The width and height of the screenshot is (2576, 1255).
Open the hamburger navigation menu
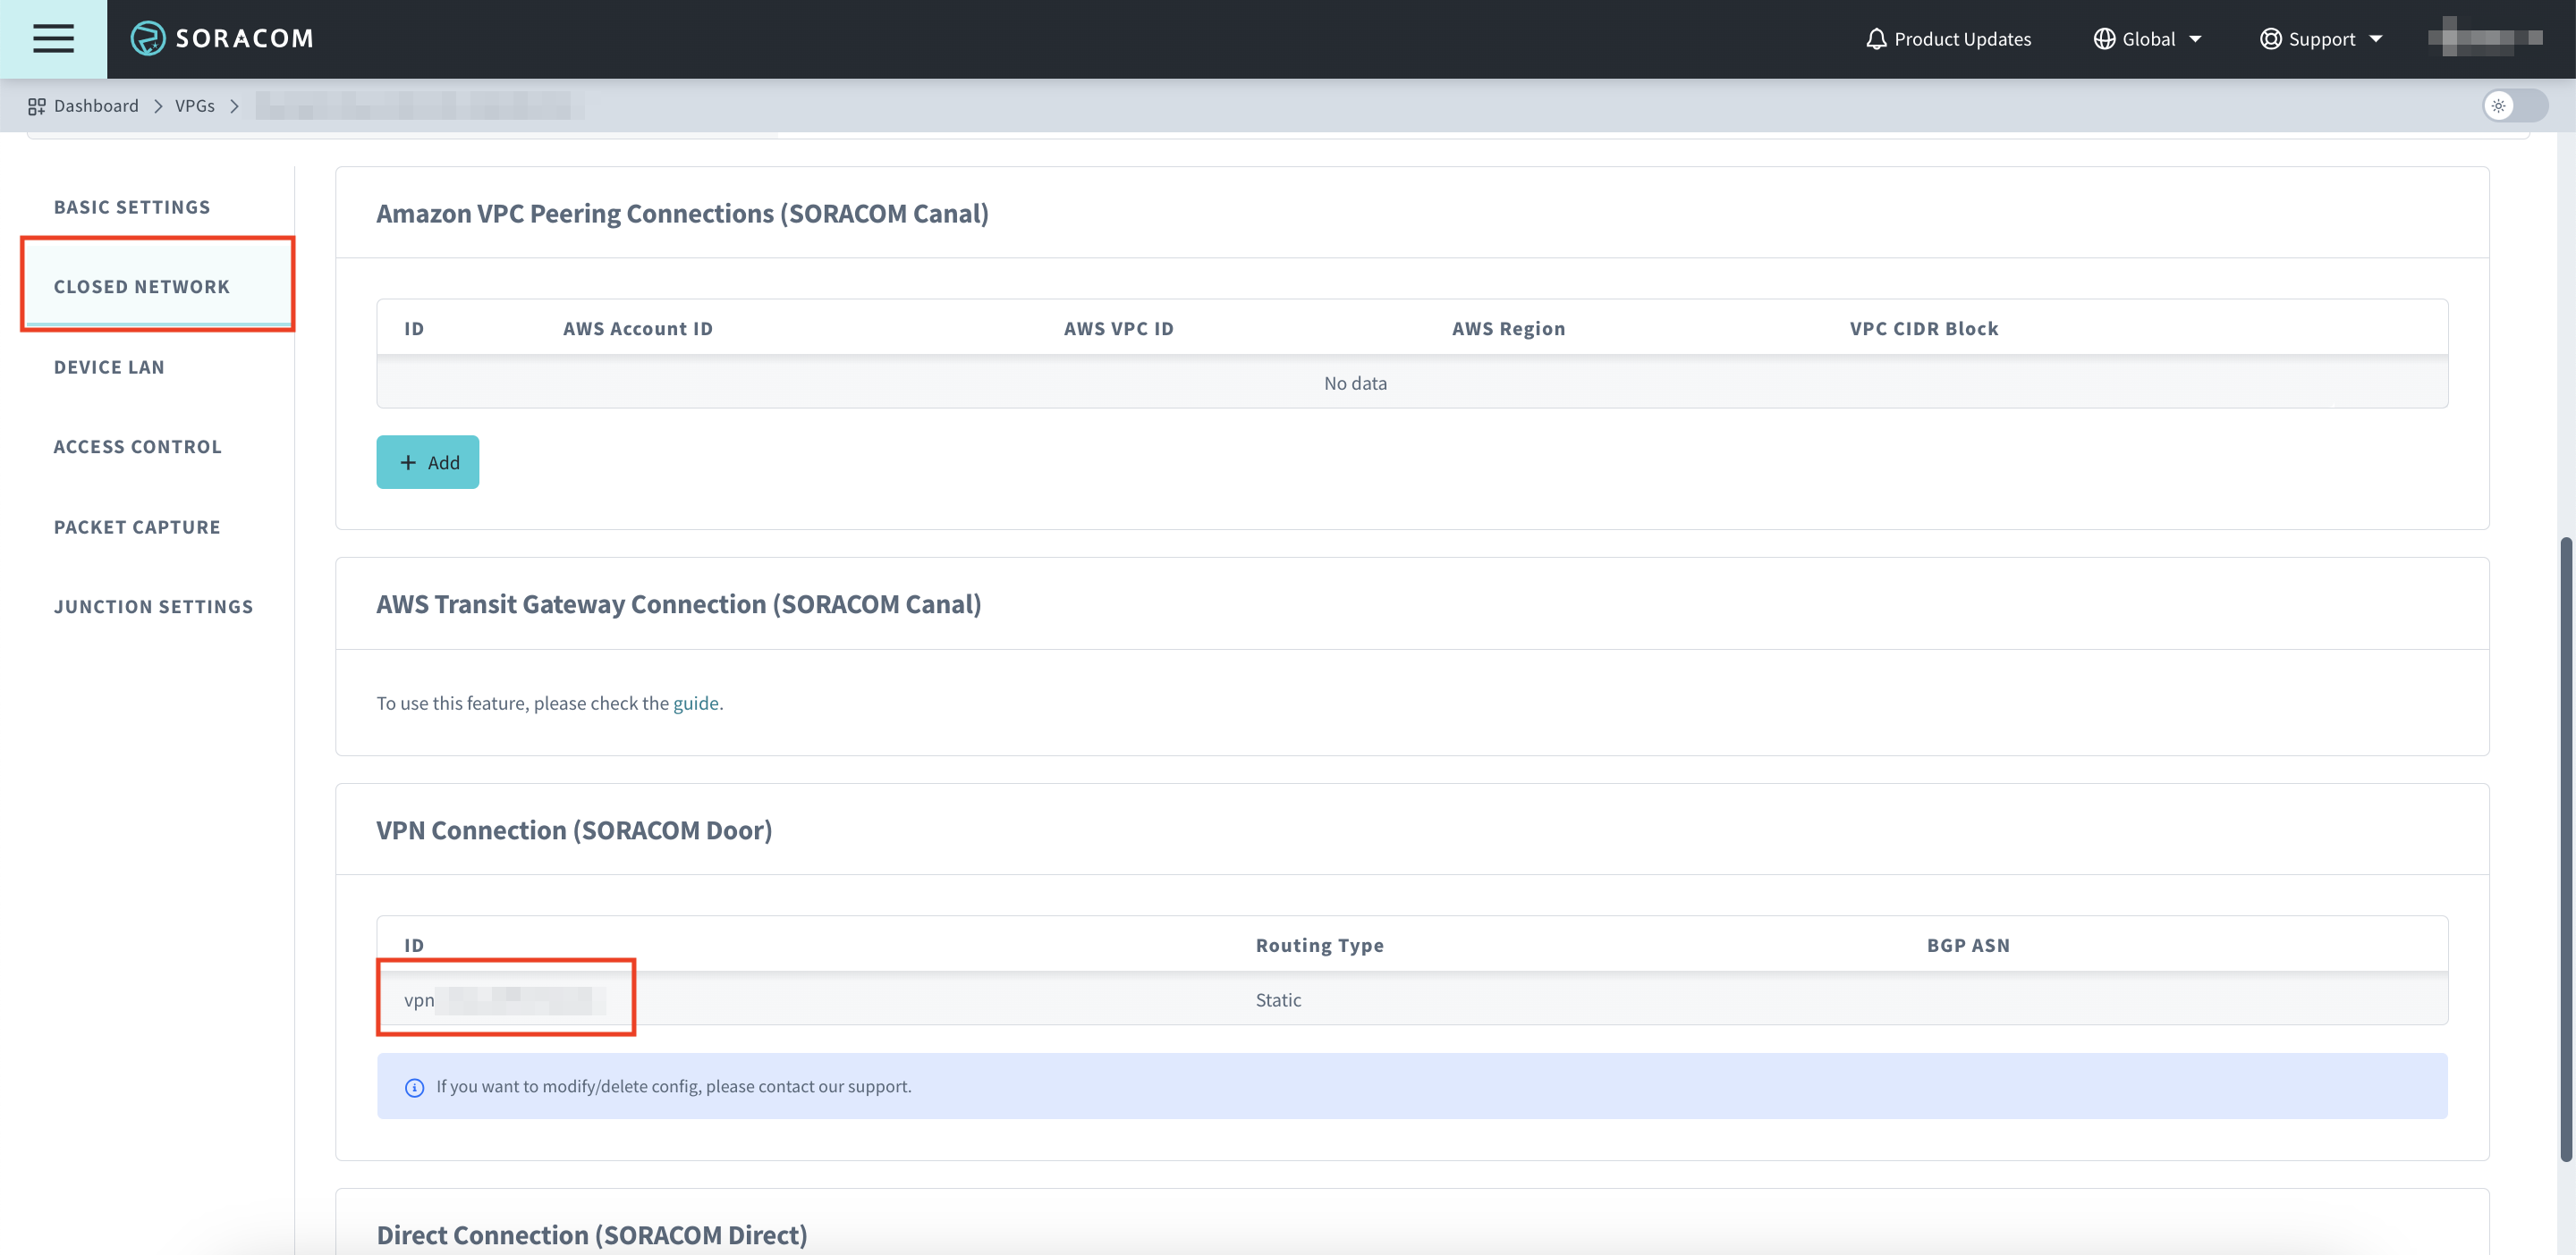point(51,38)
